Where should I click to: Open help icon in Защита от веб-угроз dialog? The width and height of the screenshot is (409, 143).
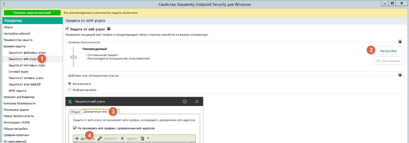pos(185,101)
